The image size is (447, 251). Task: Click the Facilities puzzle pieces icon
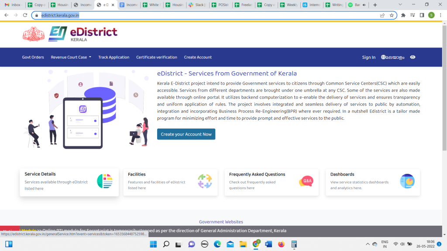point(205,181)
